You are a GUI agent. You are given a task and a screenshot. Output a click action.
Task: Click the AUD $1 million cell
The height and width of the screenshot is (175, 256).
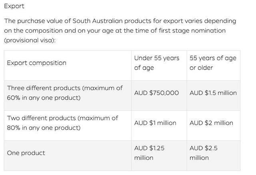[159, 126]
